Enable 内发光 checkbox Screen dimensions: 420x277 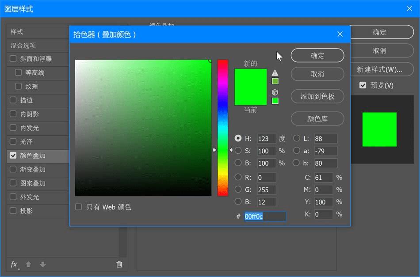13,128
